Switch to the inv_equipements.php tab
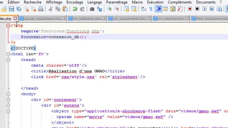The image size is (228, 128). [129, 18]
